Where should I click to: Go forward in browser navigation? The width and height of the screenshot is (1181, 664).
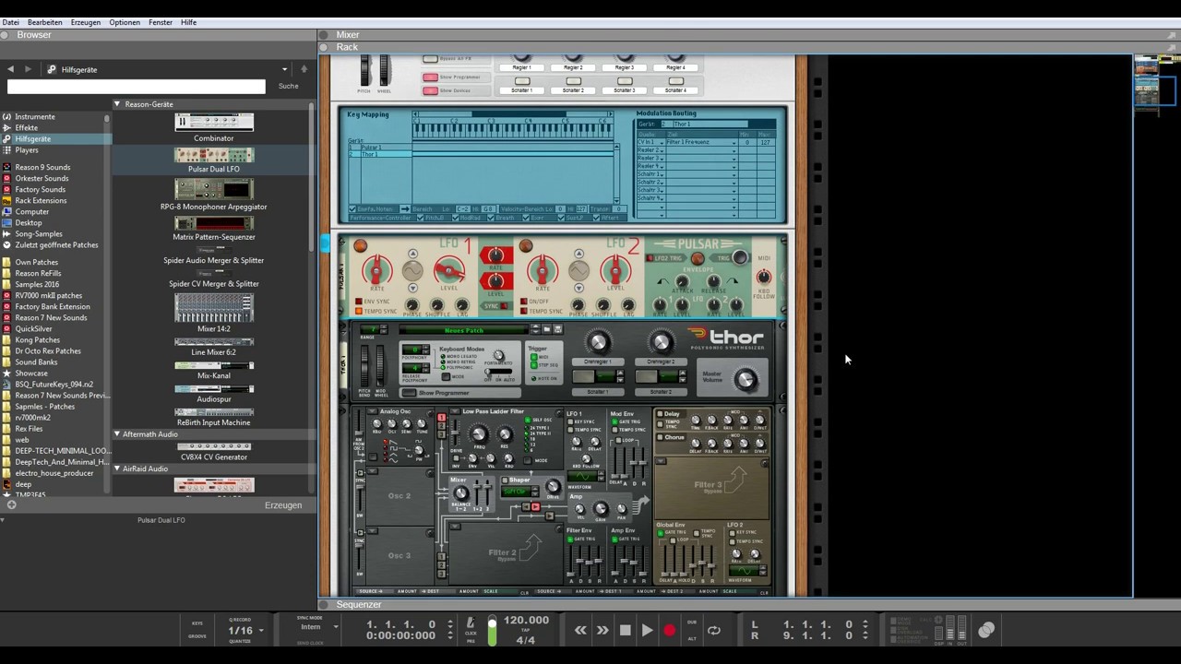point(28,69)
